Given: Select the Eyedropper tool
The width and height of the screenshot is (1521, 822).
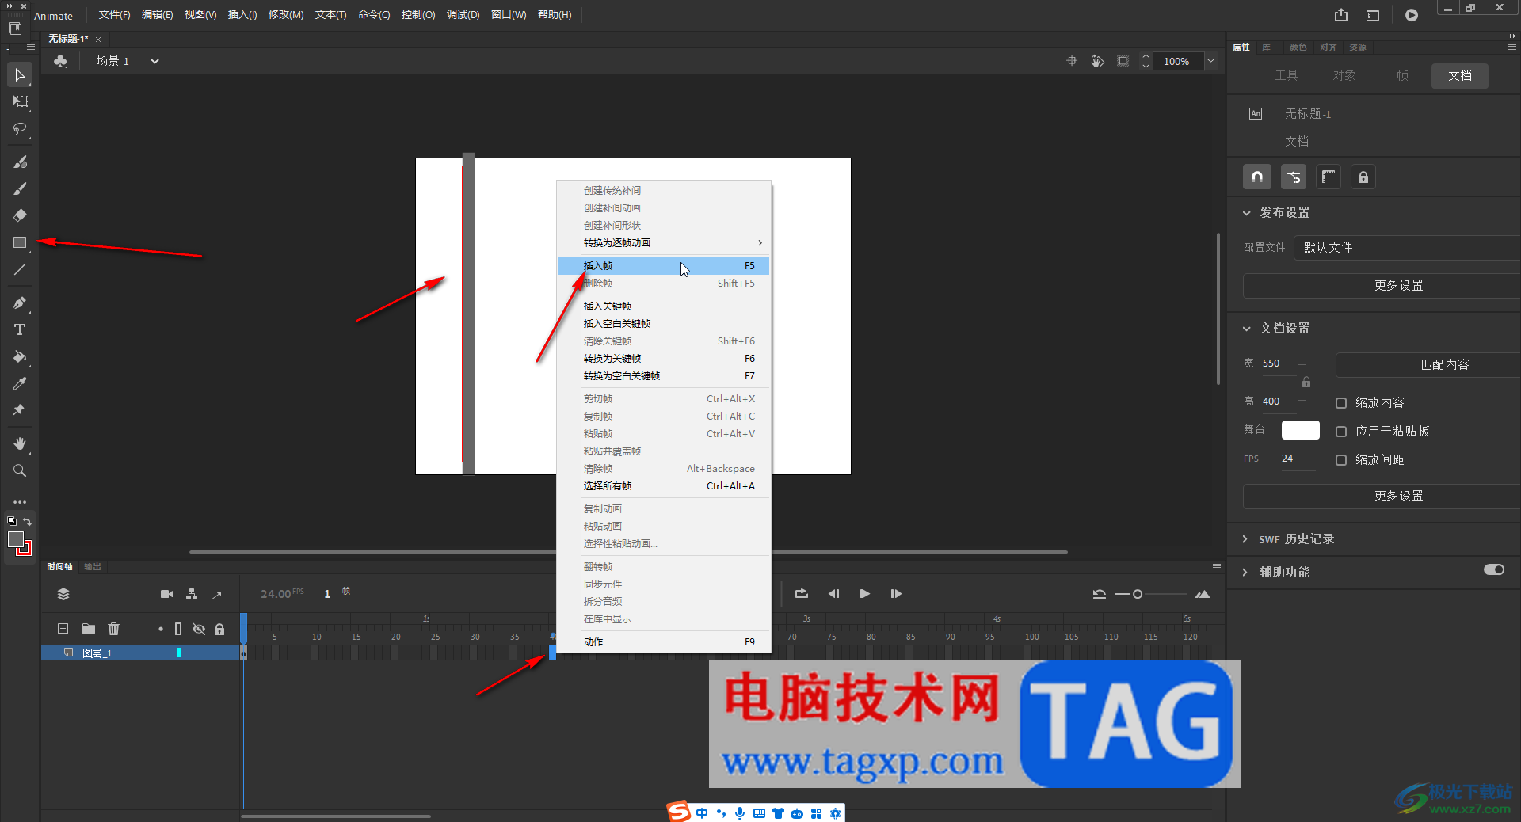Looking at the screenshot, I should pyautogui.click(x=20, y=383).
